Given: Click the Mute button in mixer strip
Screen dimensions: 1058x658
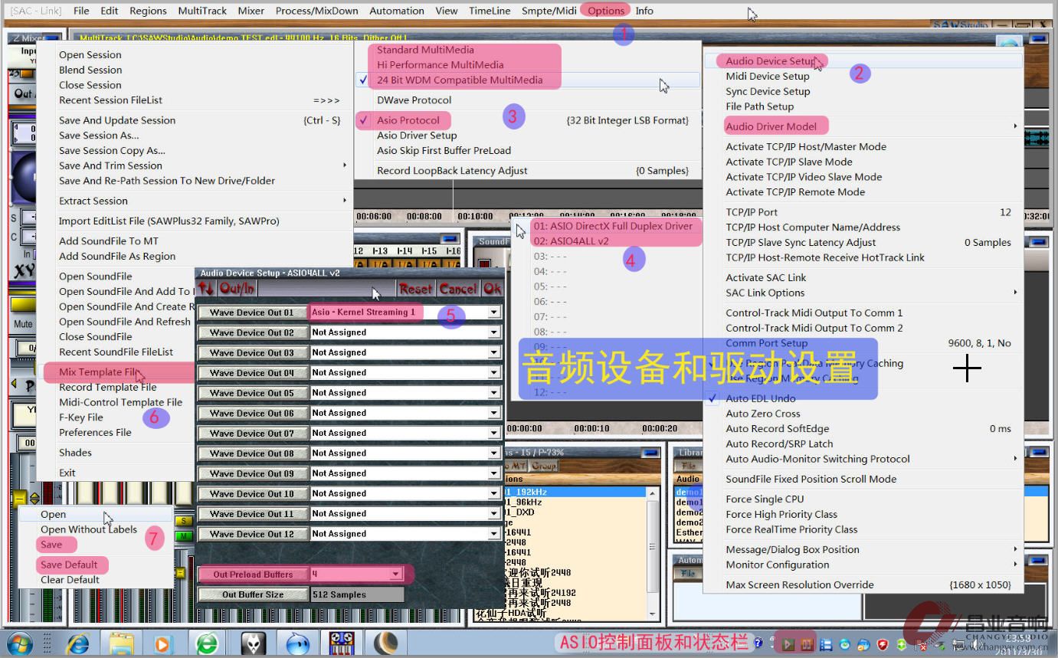Looking at the screenshot, I should click(x=24, y=323).
